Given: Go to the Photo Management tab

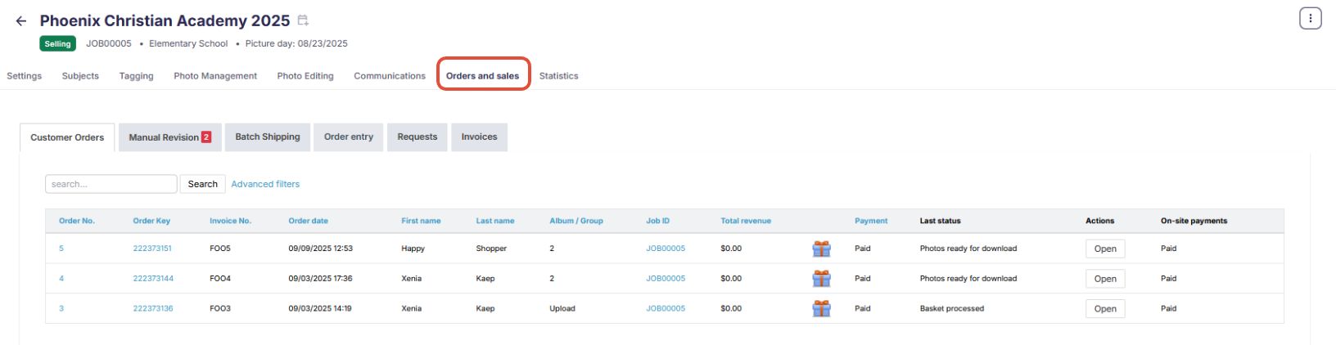Looking at the screenshot, I should tap(215, 76).
